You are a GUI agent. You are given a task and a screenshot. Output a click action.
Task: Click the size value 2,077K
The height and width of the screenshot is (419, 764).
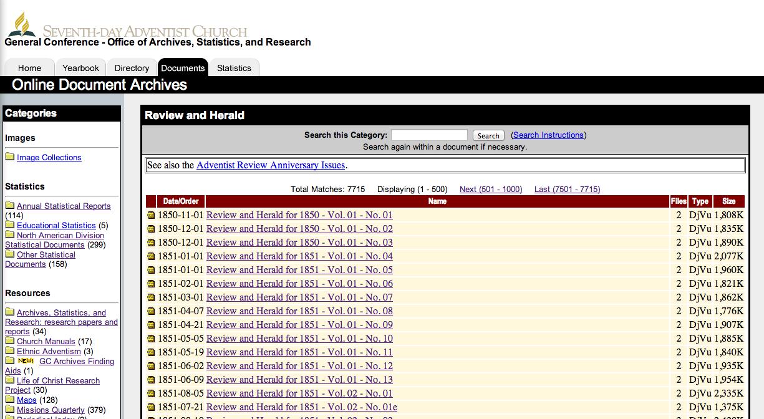pyautogui.click(x=728, y=256)
